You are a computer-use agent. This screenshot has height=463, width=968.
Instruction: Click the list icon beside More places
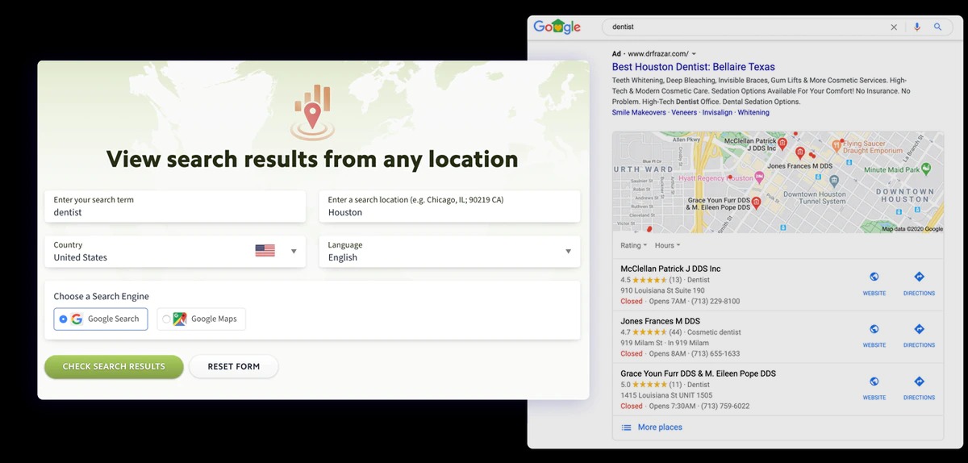click(x=626, y=428)
